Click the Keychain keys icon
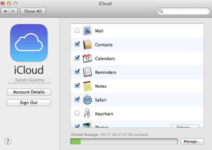 [x=87, y=114]
